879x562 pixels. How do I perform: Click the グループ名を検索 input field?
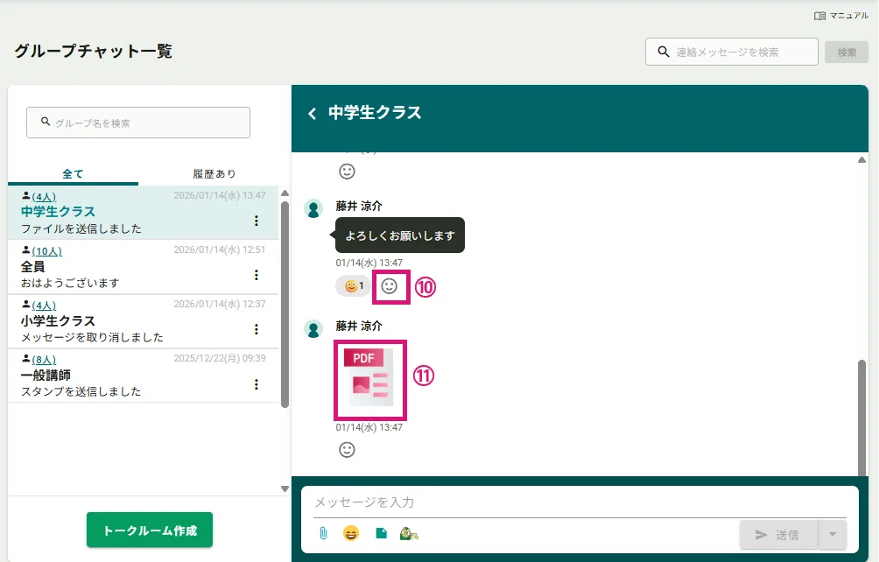click(x=138, y=123)
